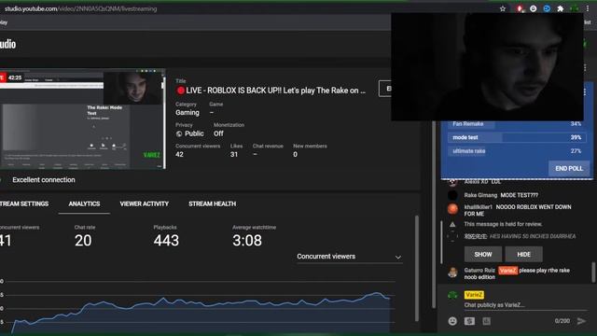Image resolution: width=597 pixels, height=336 pixels.
Task: Click the Public privacy value
Action: tap(194, 133)
